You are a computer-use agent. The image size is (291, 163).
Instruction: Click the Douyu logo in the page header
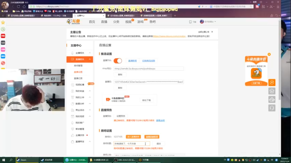tap(73, 22)
